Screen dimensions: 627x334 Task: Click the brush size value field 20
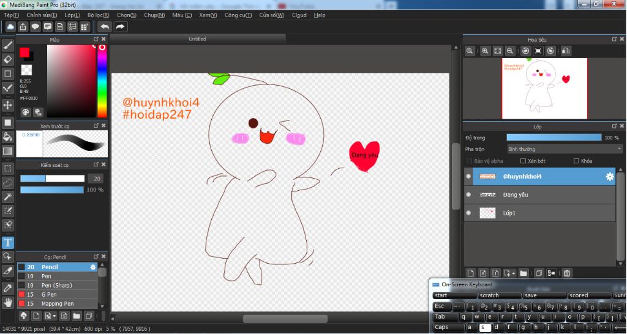coord(96,179)
